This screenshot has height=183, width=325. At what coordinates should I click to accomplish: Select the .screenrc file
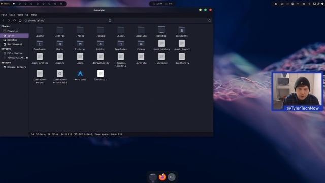[x=161, y=59]
